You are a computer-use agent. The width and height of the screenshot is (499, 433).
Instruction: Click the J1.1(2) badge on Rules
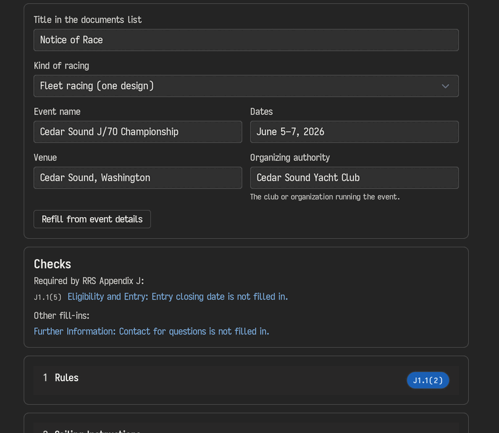pyautogui.click(x=427, y=381)
